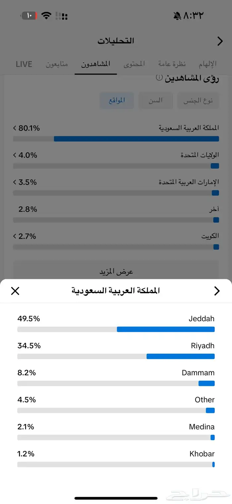Open the LIVE tab
The image size is (232, 504).
click(x=24, y=64)
